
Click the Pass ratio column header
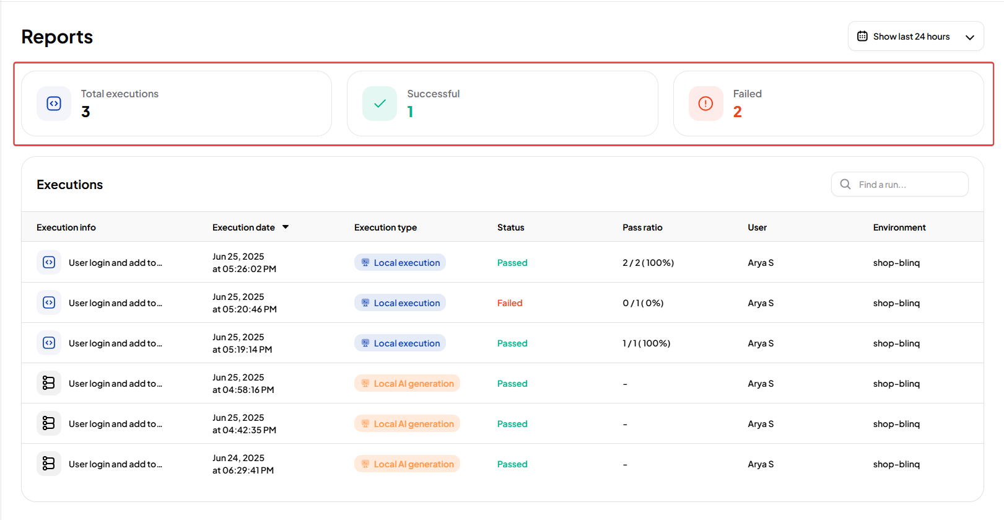tap(642, 227)
